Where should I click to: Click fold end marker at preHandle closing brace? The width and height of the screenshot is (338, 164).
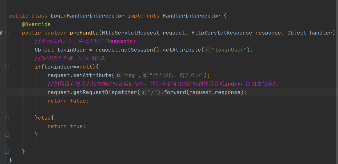(x=7, y=152)
